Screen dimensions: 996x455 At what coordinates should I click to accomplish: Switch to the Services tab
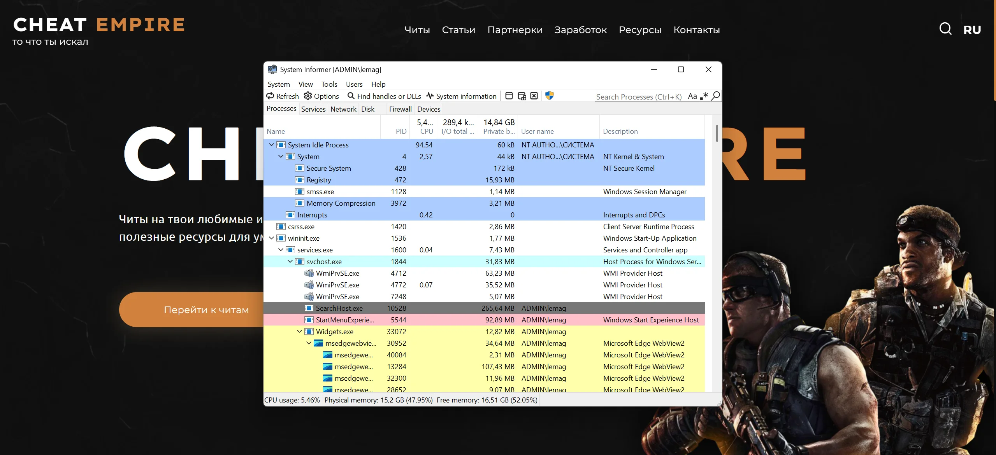pos(313,109)
